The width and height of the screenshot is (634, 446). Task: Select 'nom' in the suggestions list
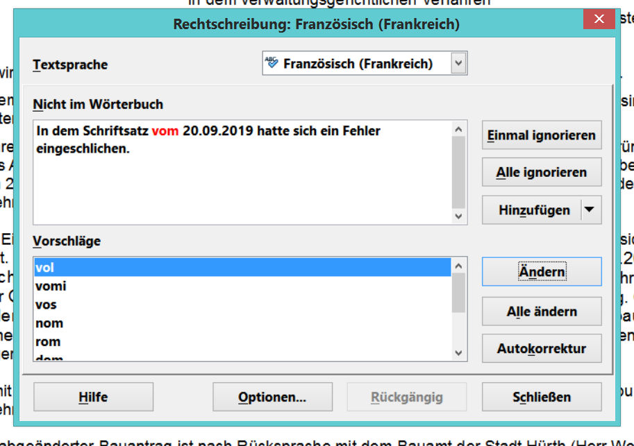tap(49, 323)
